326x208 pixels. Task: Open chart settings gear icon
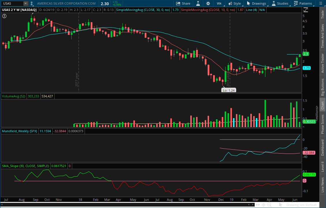click(208, 3)
